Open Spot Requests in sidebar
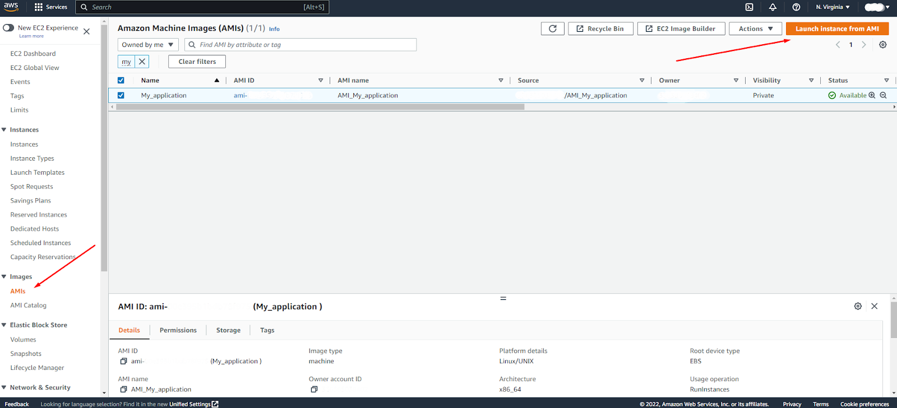The image size is (897, 408). (31, 186)
